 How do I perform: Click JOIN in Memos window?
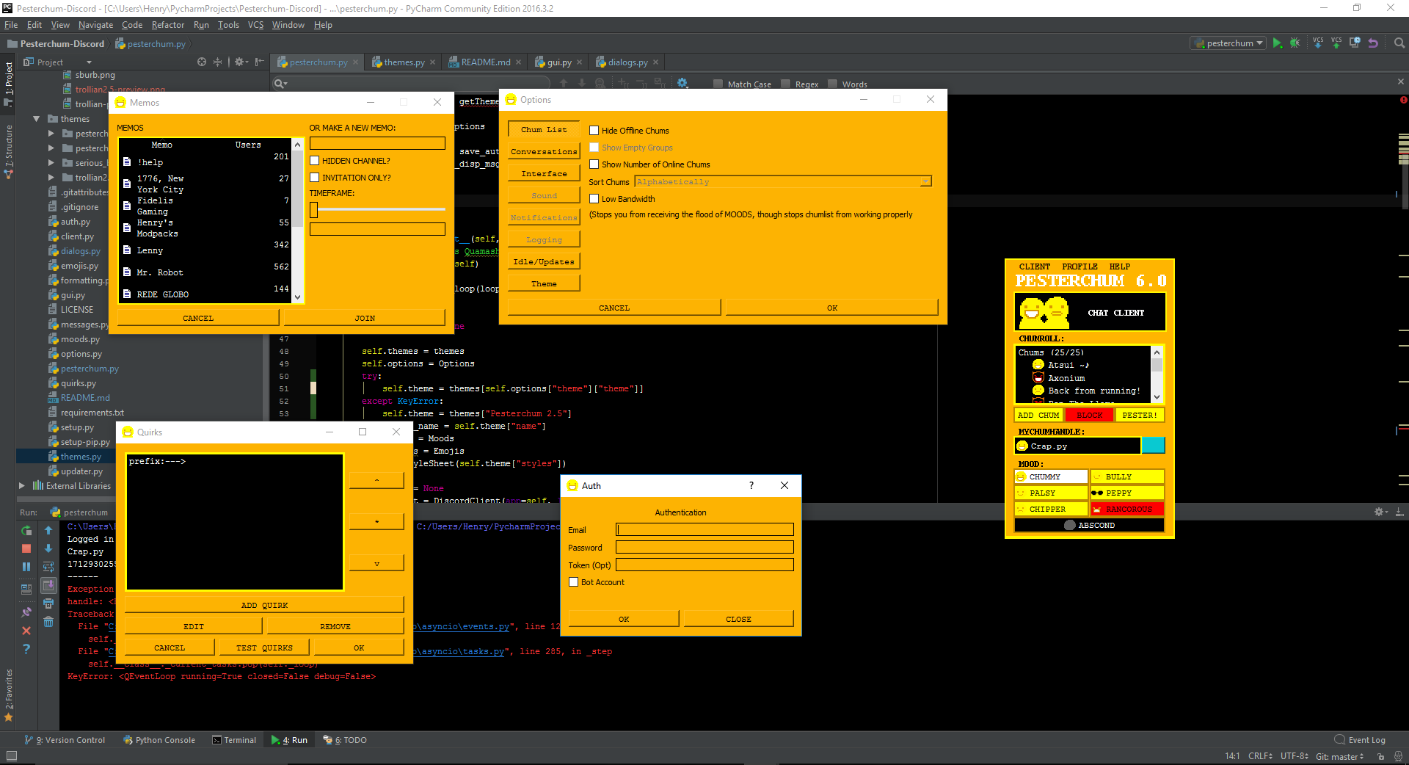click(365, 318)
